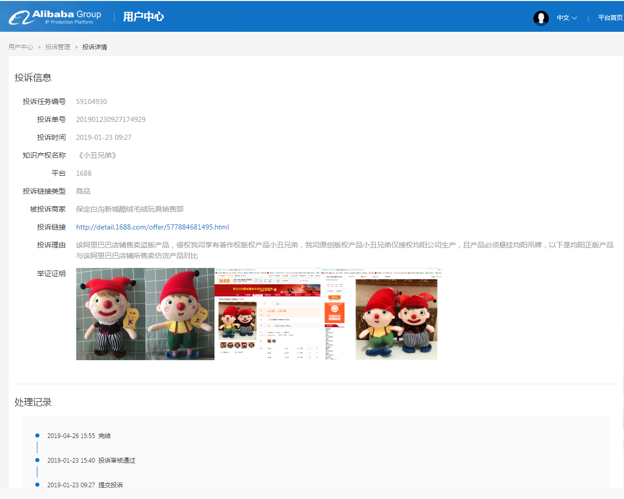The image size is (624, 499).
Task: Click the 处理记录 section heading
Action: pyautogui.click(x=33, y=402)
